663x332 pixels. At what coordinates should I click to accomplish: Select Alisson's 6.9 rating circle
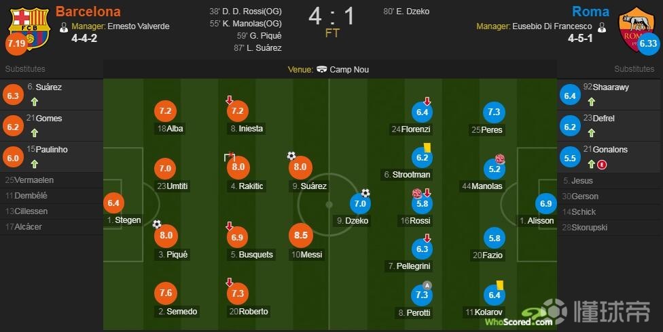545,204
